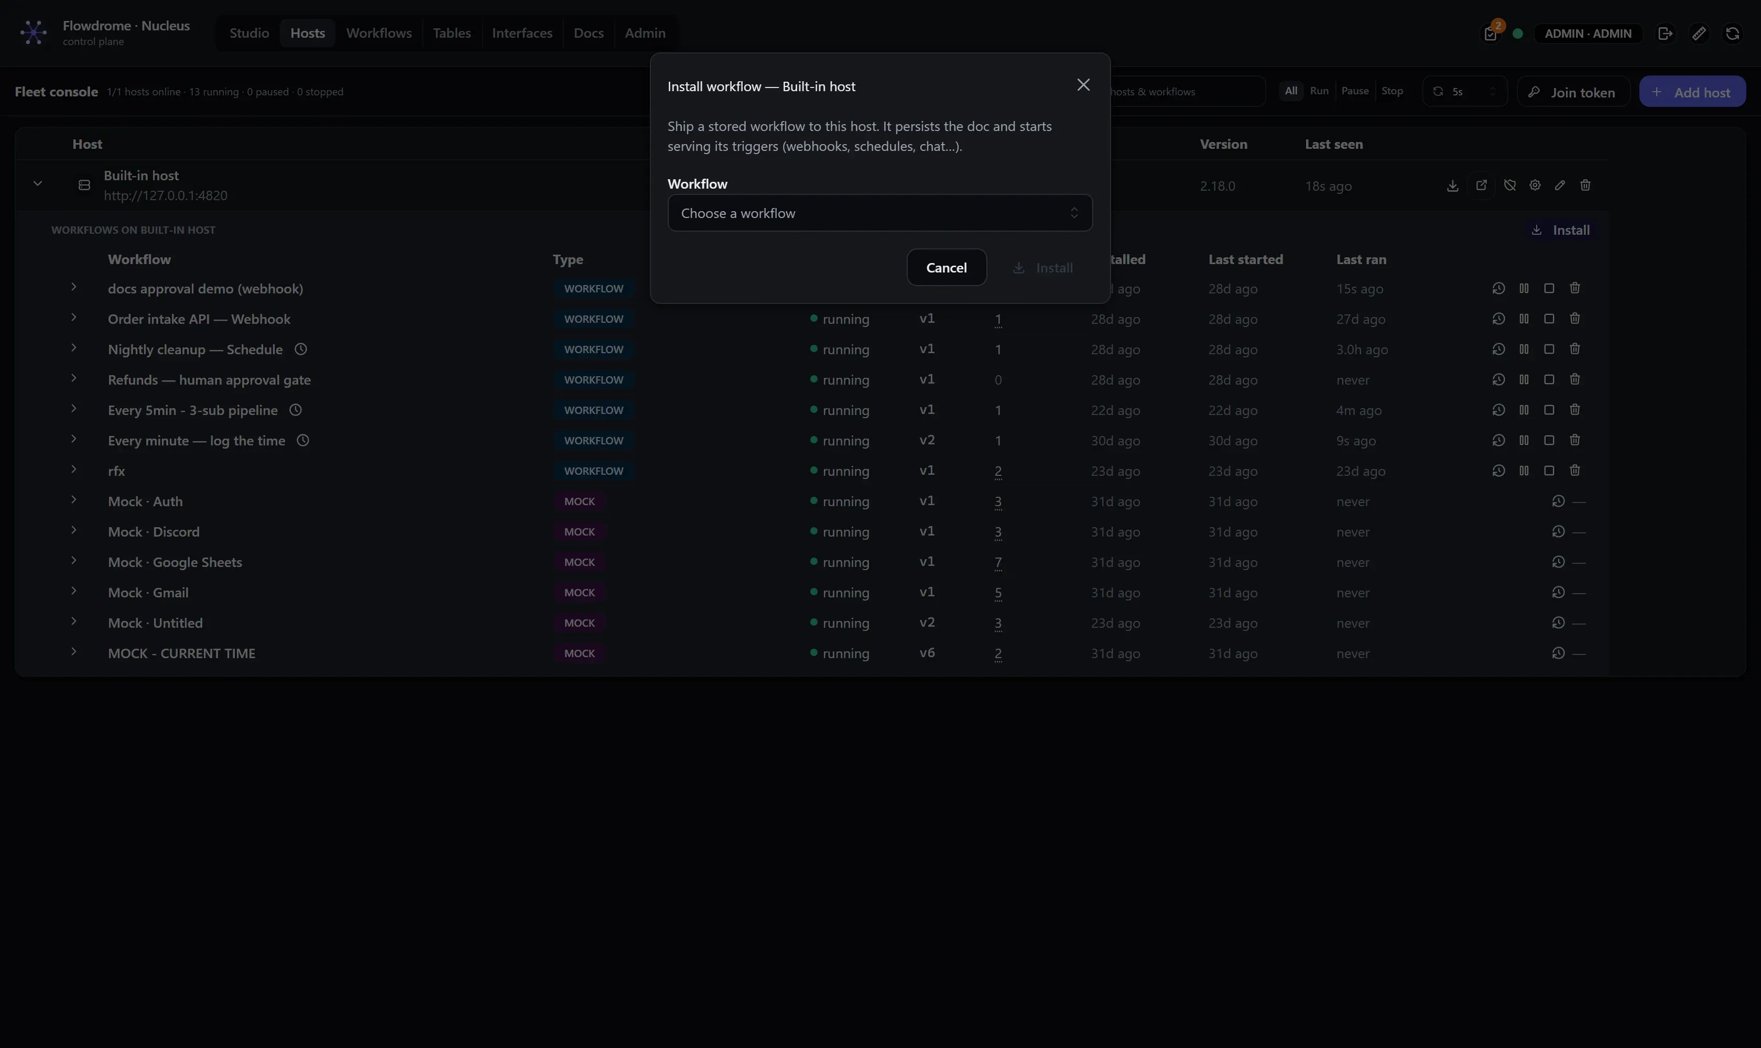Click the disabled Install button in dialog
The height and width of the screenshot is (1048, 1761).
pos(1042,267)
